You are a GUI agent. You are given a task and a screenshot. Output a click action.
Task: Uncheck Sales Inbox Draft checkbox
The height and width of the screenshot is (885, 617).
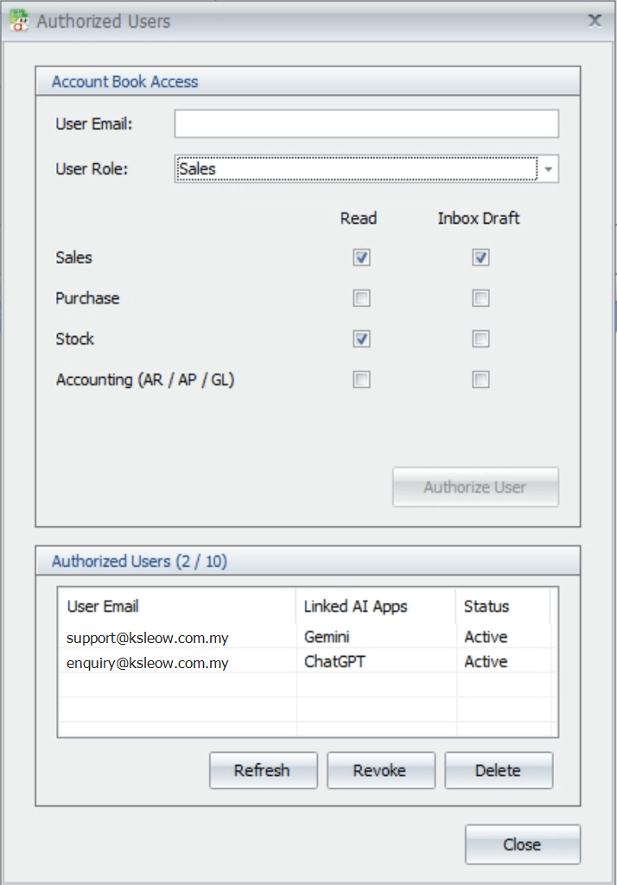[x=480, y=258]
